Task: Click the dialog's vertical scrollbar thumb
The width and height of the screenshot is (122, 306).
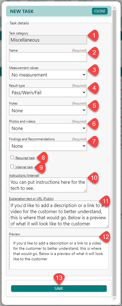Action: pyautogui.click(x=115, y=152)
